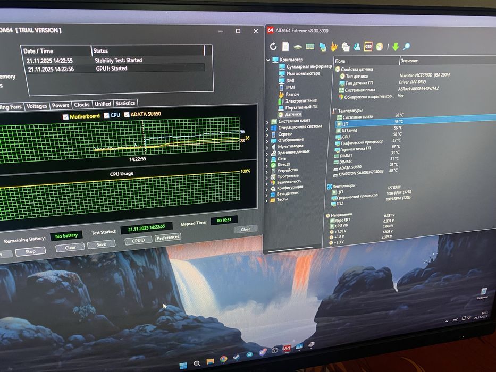
Task: Select DMI item in the tree
Action: (x=290, y=80)
